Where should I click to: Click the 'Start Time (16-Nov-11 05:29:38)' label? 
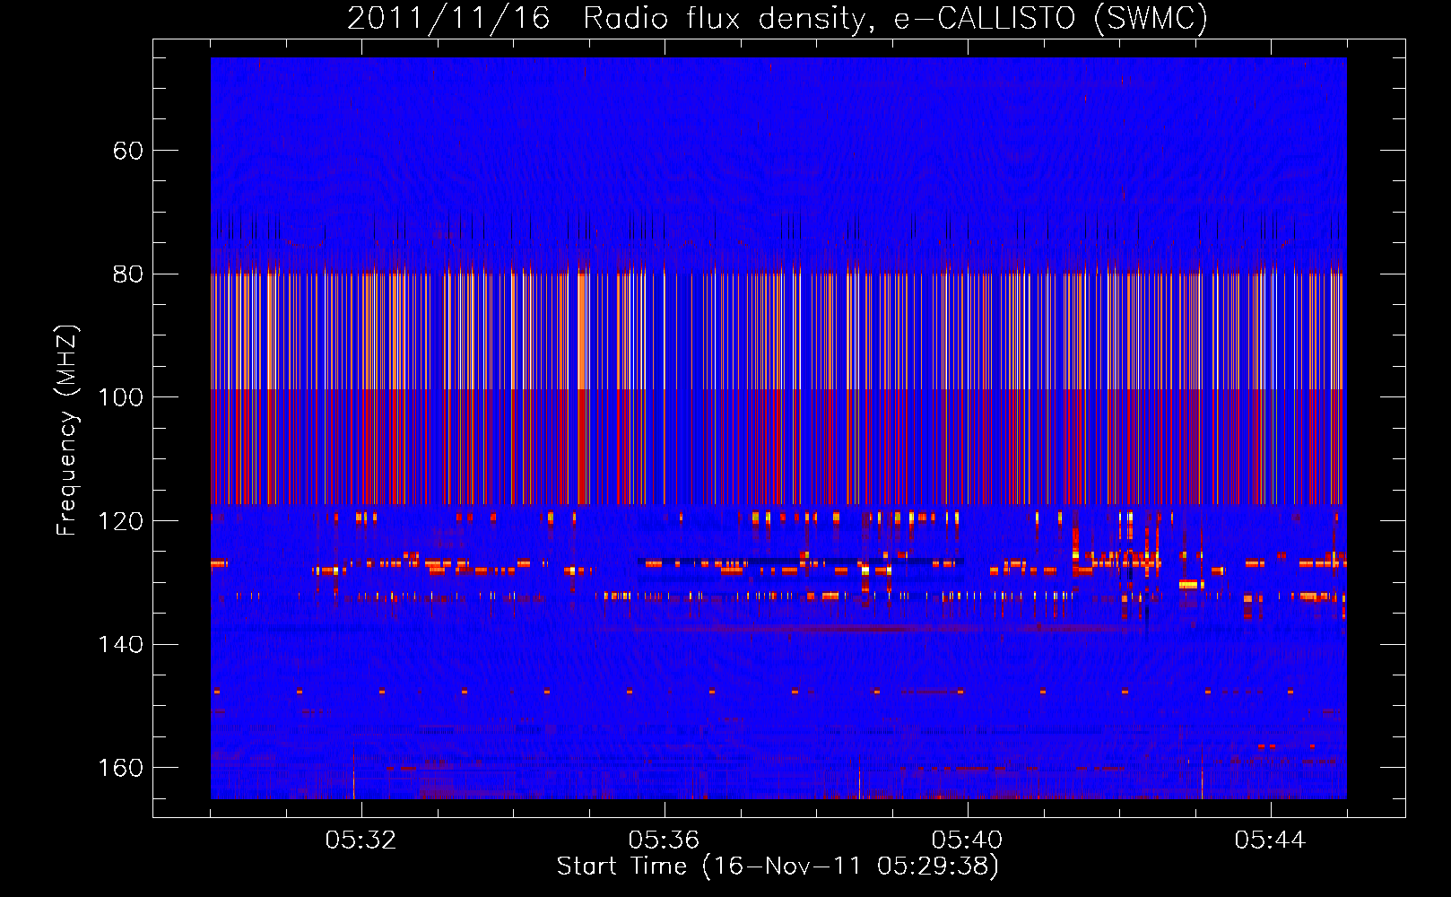778,867
